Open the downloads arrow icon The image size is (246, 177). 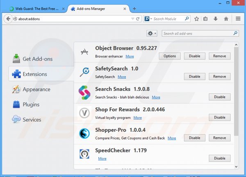click(x=216, y=19)
